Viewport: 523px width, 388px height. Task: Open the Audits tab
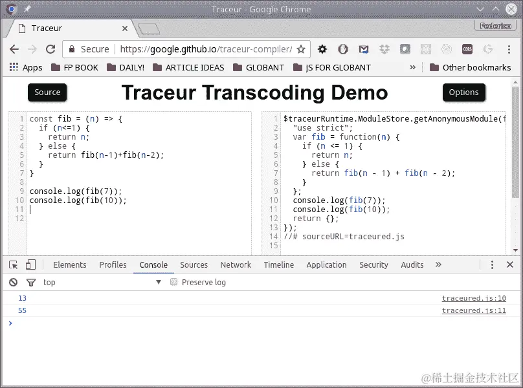click(412, 264)
